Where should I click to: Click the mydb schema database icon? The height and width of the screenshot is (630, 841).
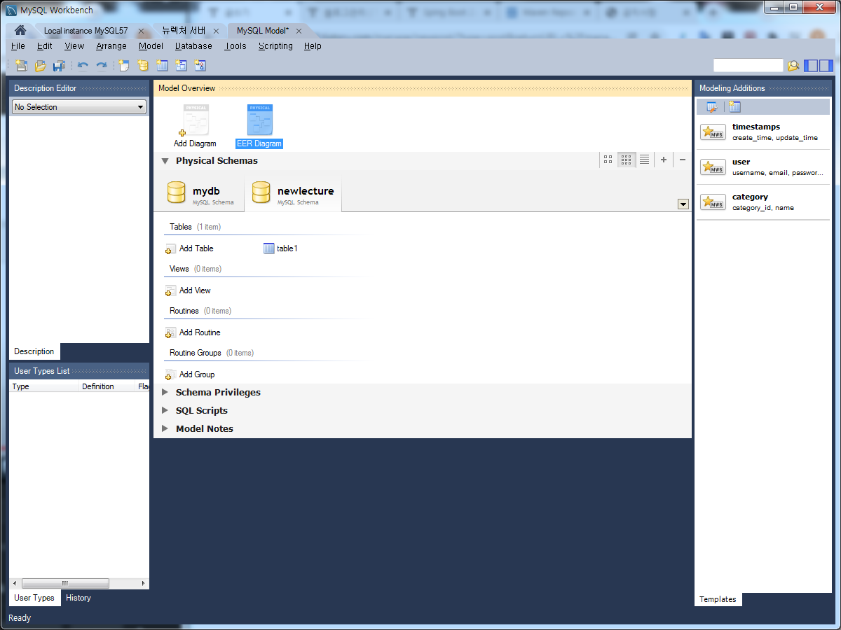click(x=177, y=192)
